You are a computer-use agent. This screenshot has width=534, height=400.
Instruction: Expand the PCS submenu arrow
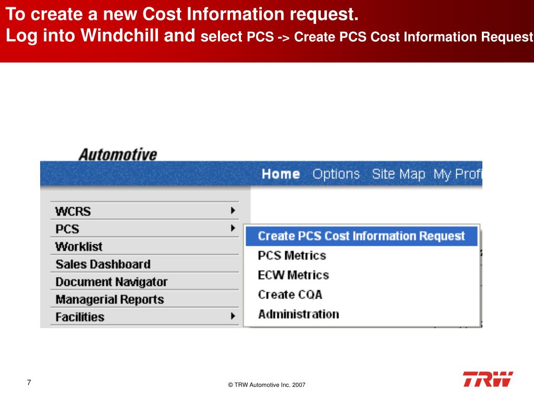233,228
